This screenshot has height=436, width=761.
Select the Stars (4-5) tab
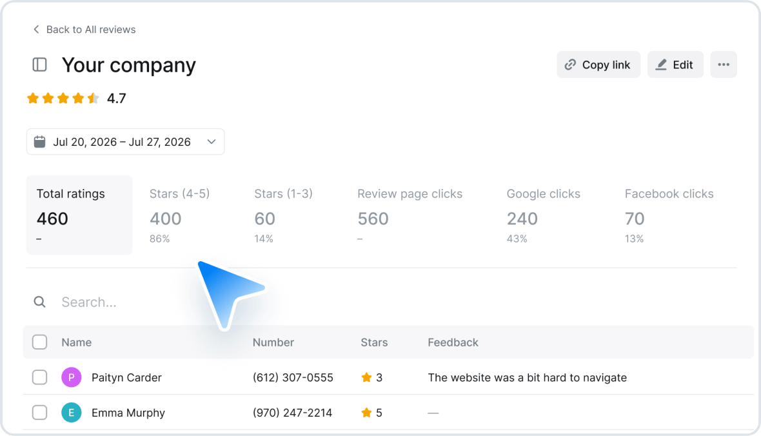pos(179,215)
